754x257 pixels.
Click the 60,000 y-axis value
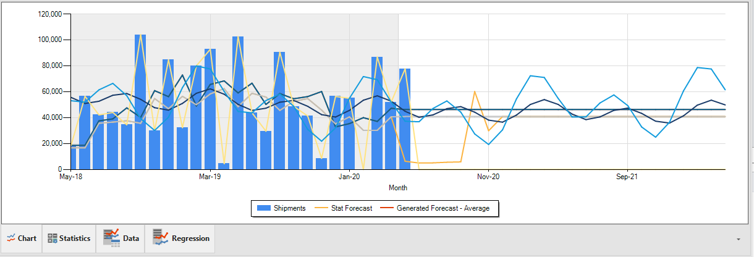53,91
